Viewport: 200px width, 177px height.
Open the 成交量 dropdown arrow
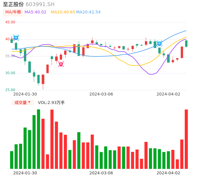29,102
